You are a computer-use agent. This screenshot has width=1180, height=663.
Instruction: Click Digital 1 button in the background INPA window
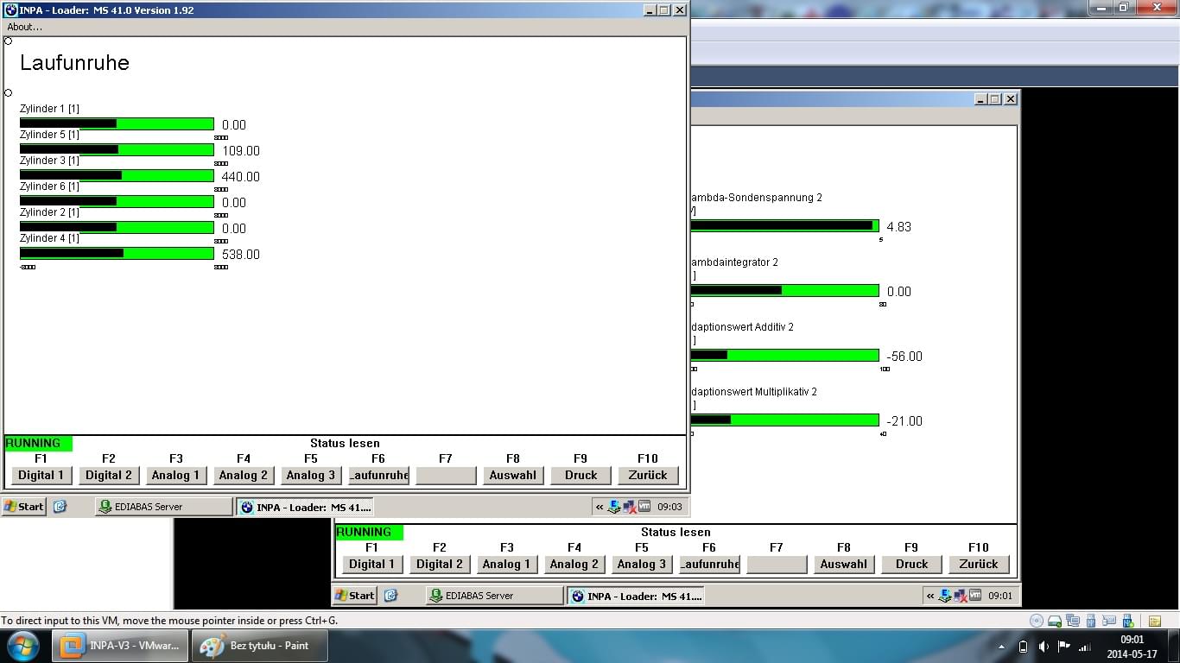(x=372, y=564)
